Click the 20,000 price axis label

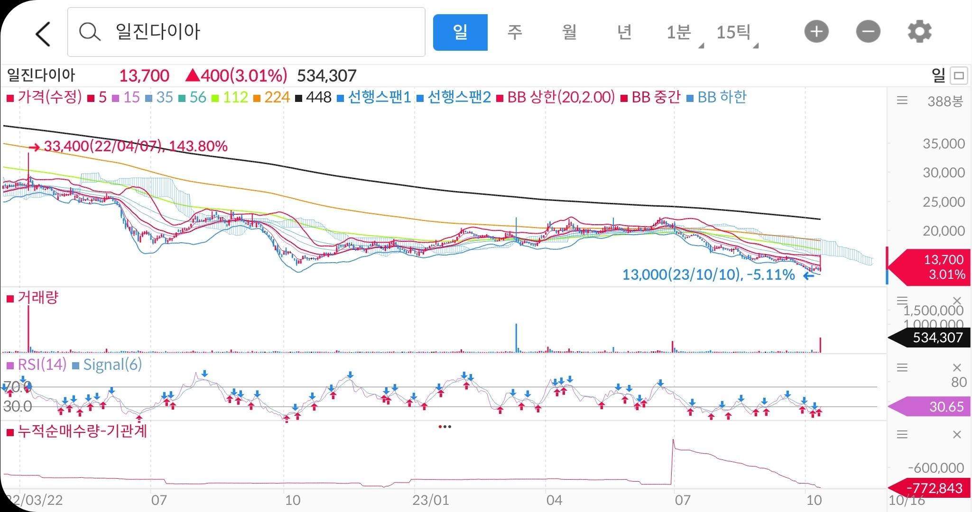tap(944, 231)
